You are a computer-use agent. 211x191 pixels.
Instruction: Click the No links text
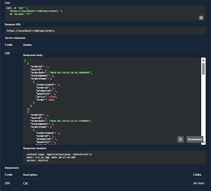point(199,183)
